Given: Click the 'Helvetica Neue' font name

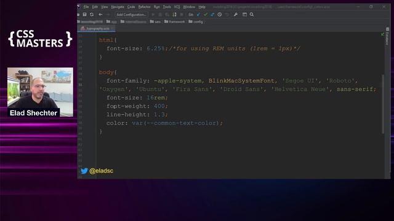Looking at the screenshot, I should (x=300, y=90).
